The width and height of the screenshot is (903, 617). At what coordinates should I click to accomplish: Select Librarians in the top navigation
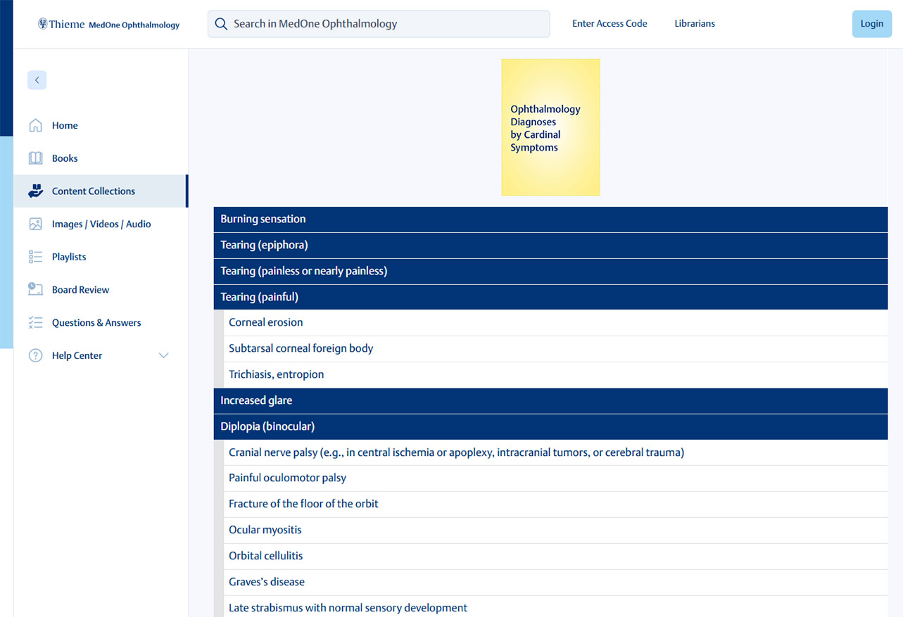[x=694, y=23]
